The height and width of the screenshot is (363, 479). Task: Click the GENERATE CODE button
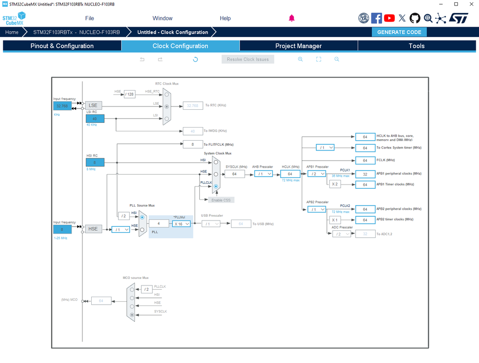399,32
